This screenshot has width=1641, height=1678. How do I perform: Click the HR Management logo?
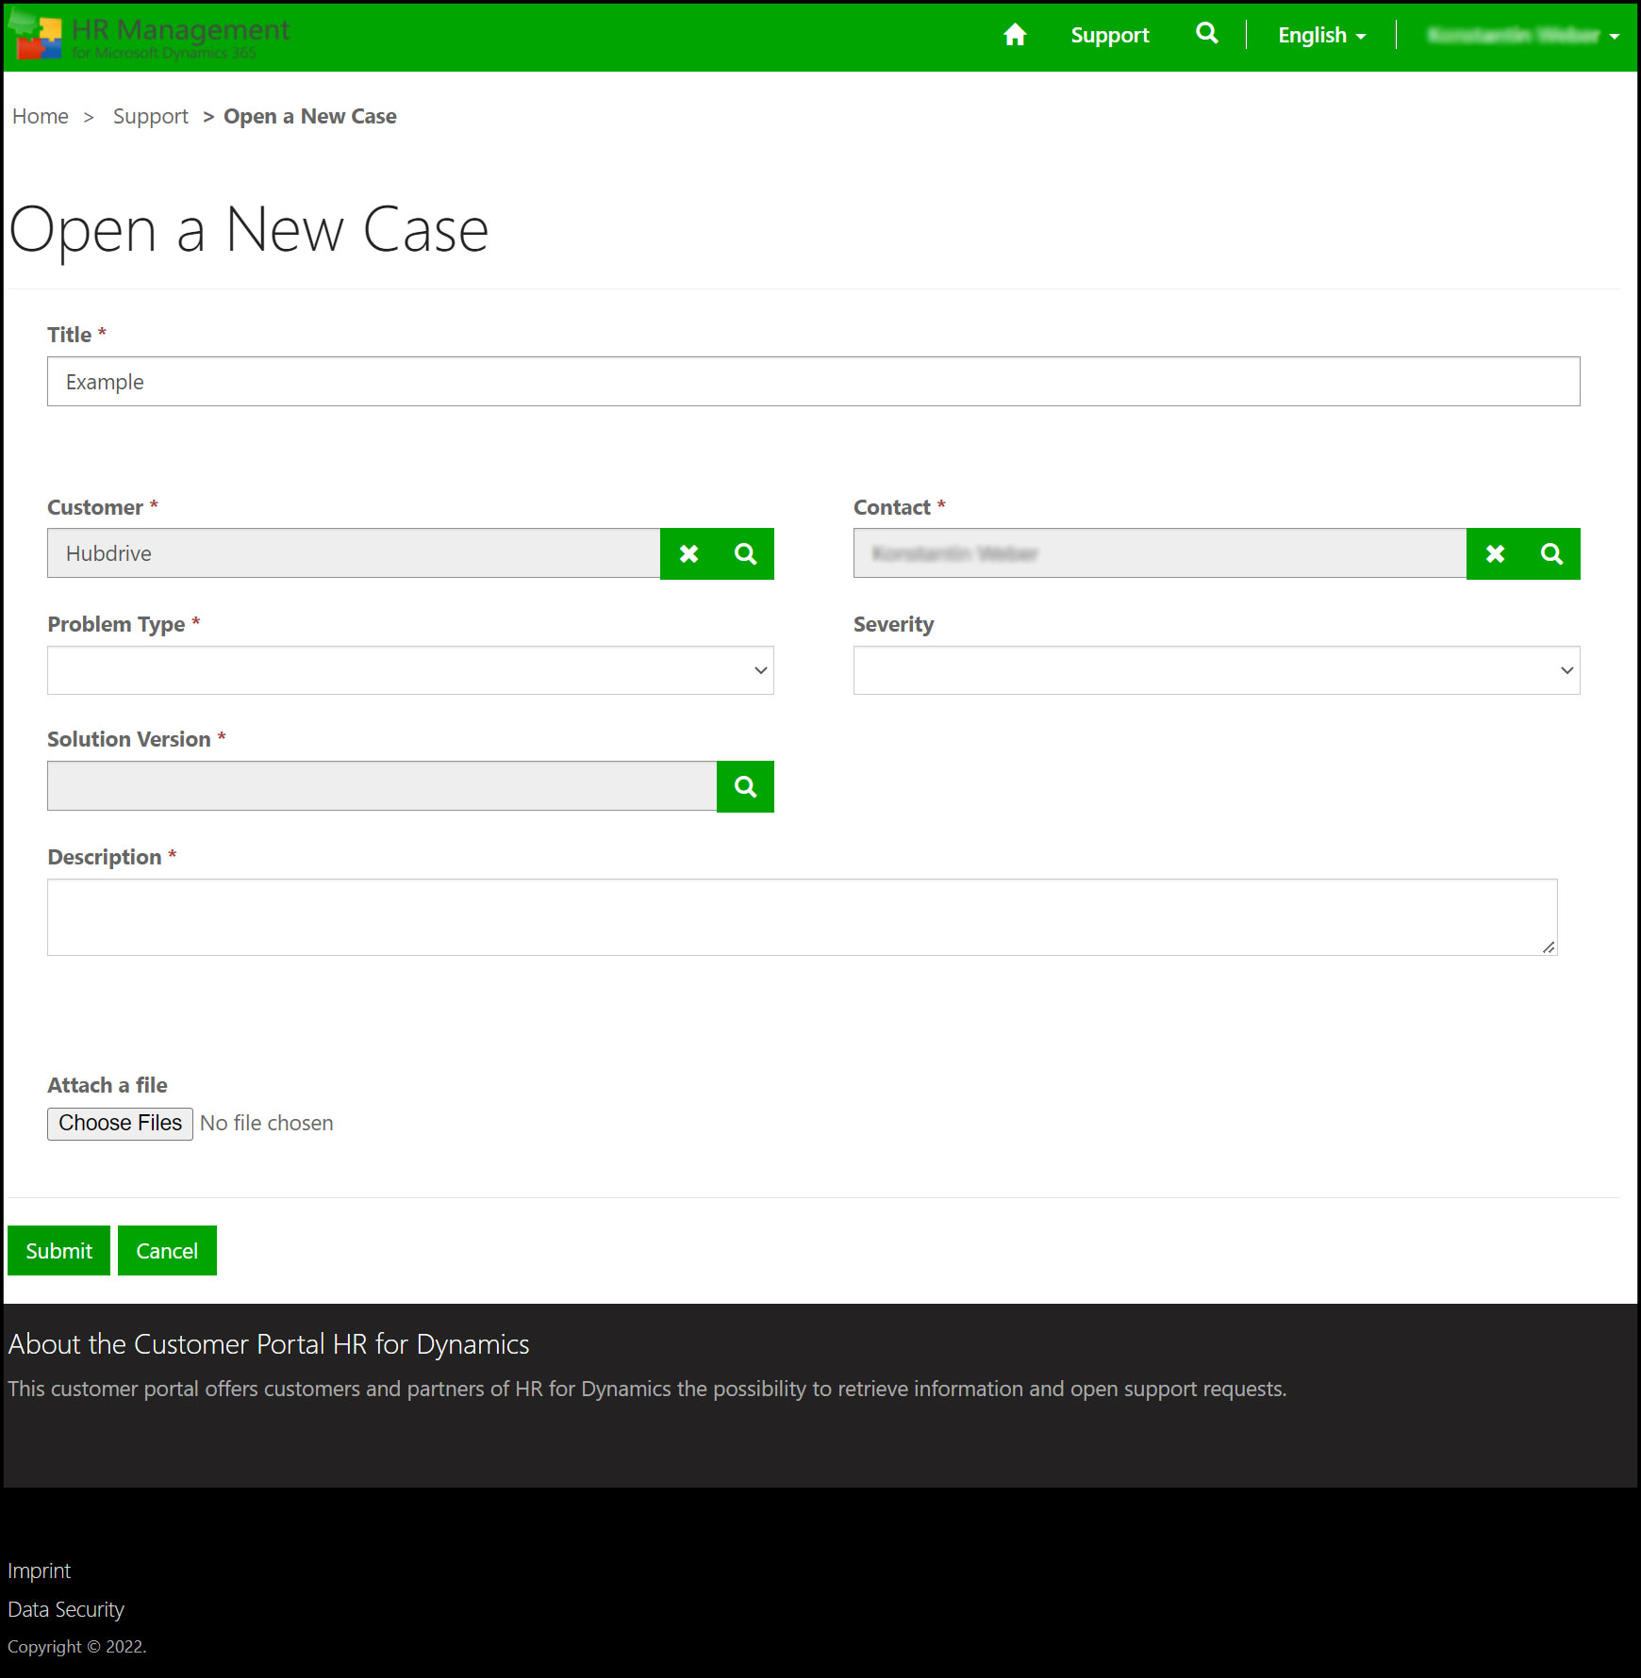tap(151, 36)
